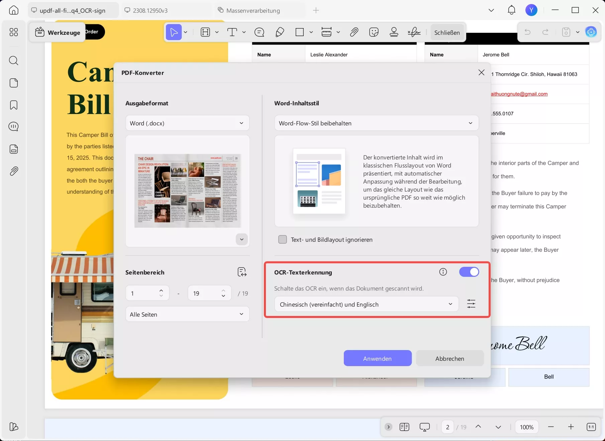Click the Abbrechen button
The width and height of the screenshot is (605, 441).
point(449,358)
